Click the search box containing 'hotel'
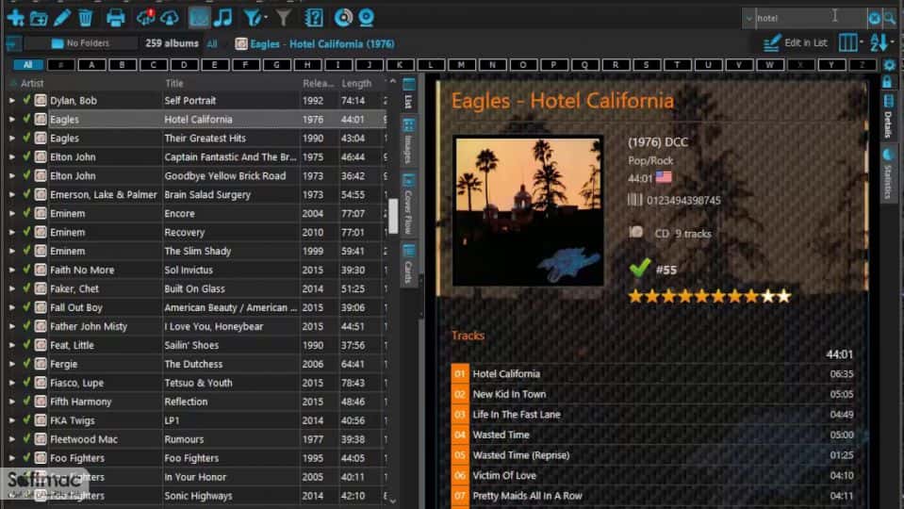This screenshot has height=509, width=904. [x=810, y=18]
